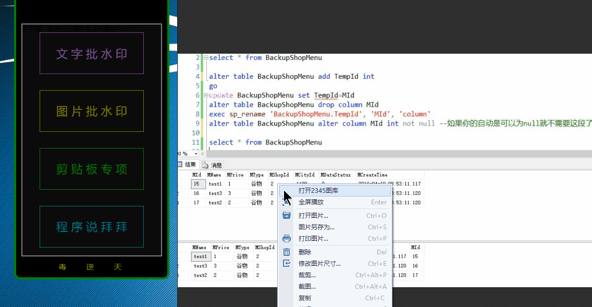Click the open-folder icon beside 打开图片

coord(287,215)
